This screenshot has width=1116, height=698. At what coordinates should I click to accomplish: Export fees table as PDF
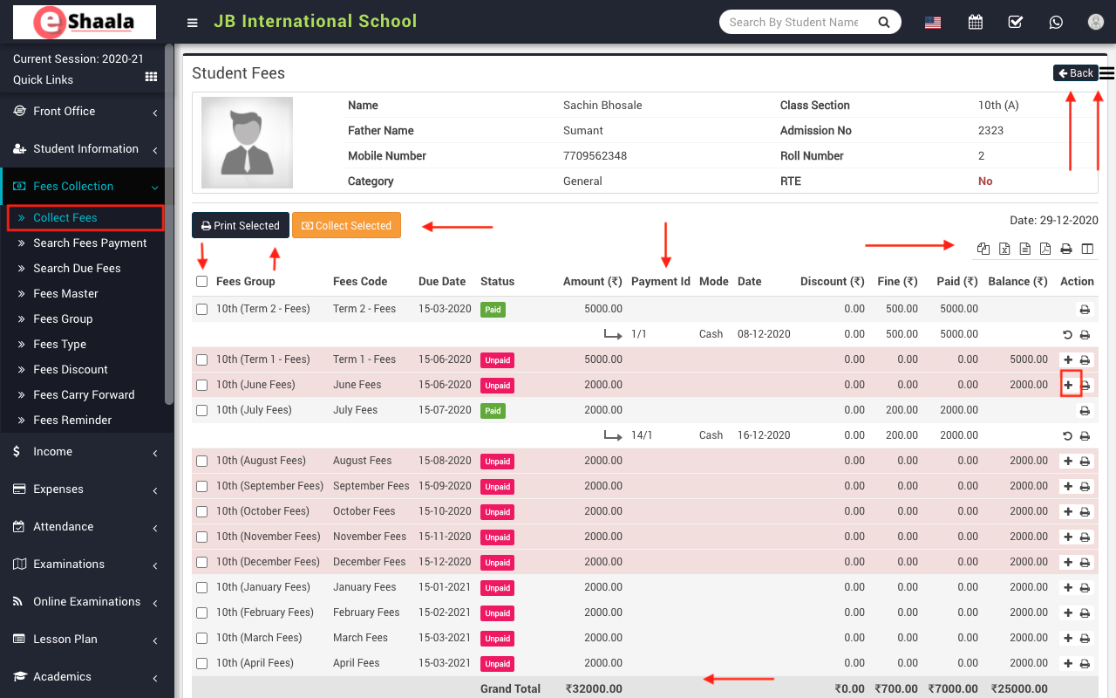pos(1045,249)
